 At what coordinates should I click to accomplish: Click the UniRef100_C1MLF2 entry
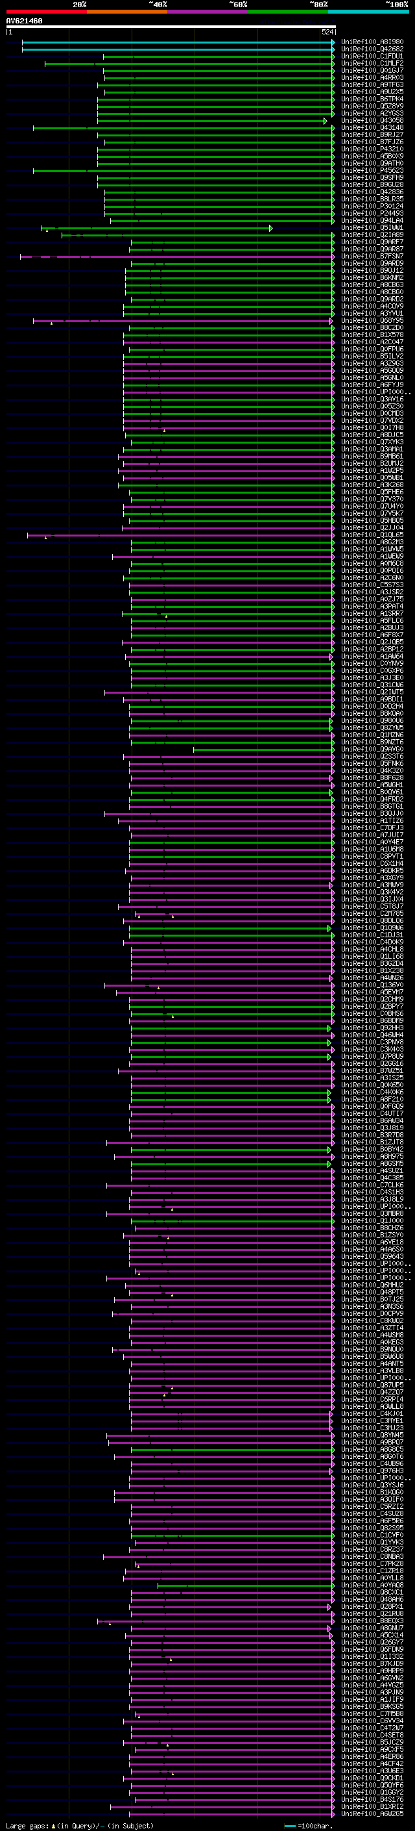tap(372, 63)
